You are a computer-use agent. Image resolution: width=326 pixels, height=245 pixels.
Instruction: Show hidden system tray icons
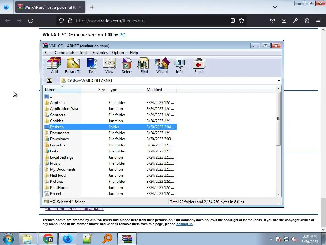(x=271, y=239)
